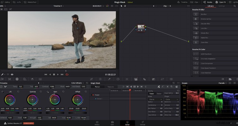Open the RGB Mixer palette icon

point(32,79)
